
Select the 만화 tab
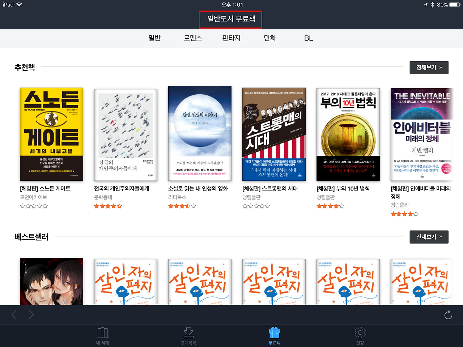coord(270,38)
